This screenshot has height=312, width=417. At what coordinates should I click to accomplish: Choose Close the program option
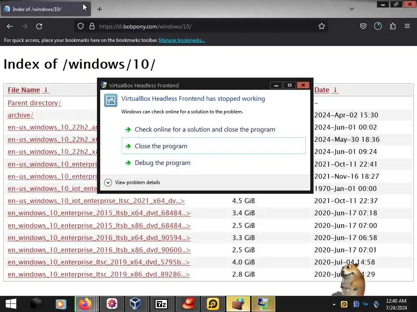click(214, 146)
